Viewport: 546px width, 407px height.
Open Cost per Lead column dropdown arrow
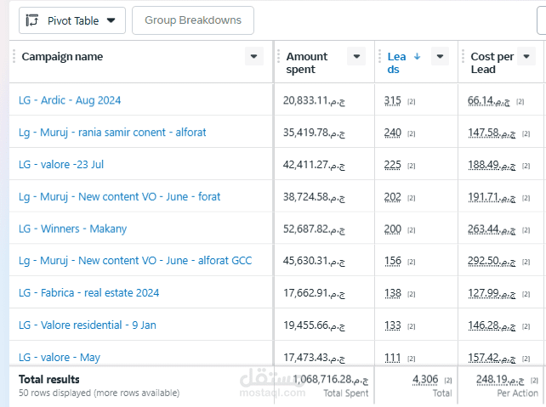point(526,56)
